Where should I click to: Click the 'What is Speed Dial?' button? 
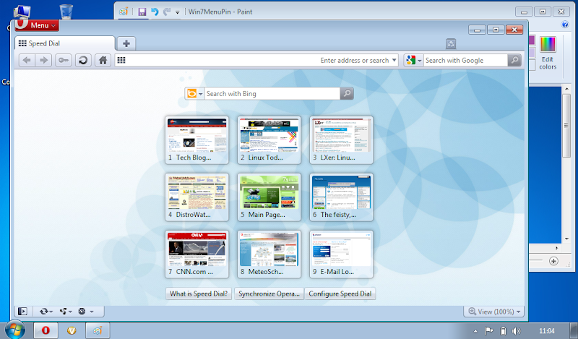click(199, 293)
